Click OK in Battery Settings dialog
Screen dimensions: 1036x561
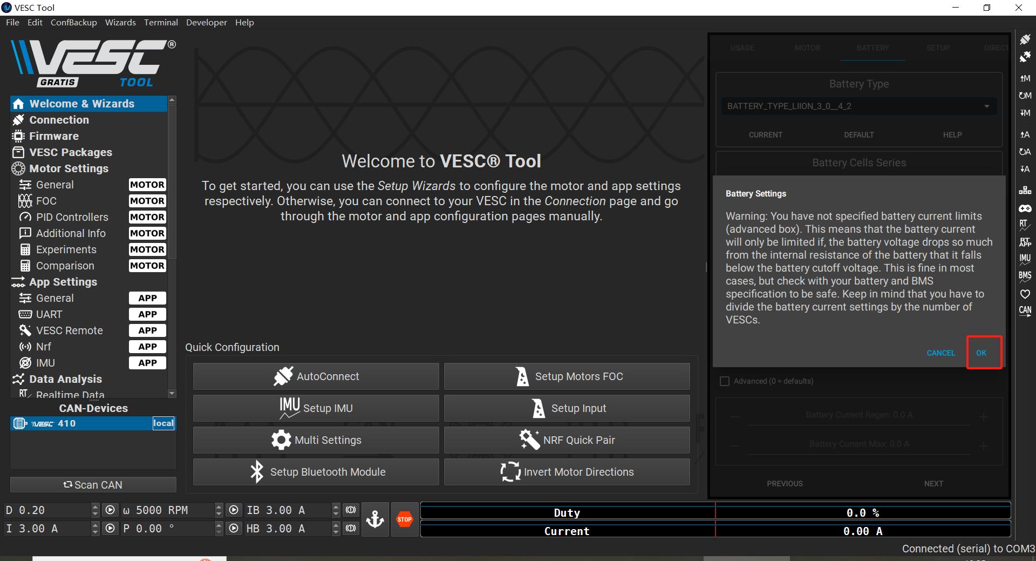981,353
